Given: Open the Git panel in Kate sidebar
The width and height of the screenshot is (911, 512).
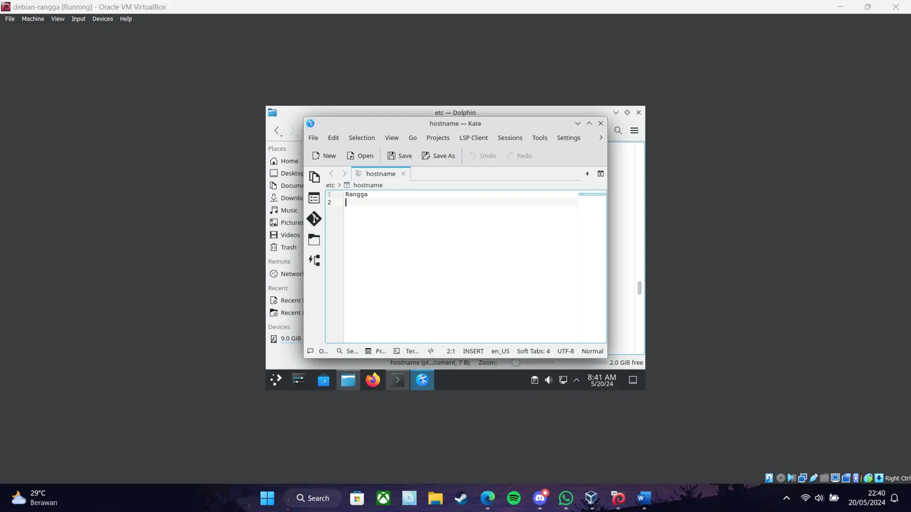Looking at the screenshot, I should 314,219.
